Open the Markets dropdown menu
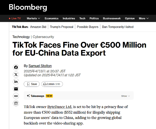The image size is (156, 129). [33, 18]
